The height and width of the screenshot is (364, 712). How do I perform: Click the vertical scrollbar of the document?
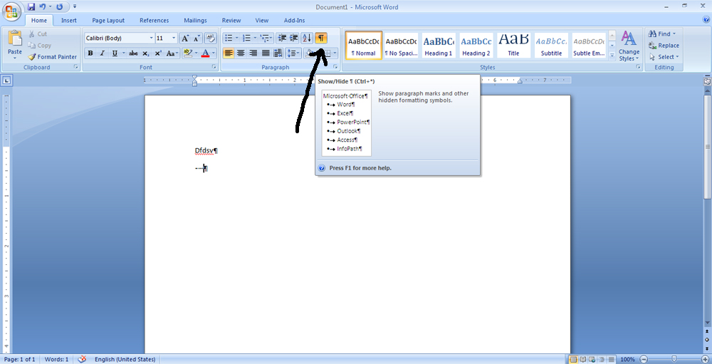point(707,210)
